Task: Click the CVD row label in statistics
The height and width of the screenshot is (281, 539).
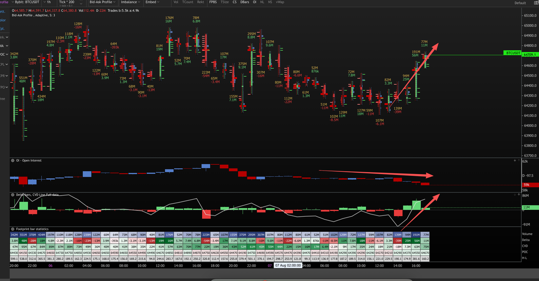Action: point(525,247)
